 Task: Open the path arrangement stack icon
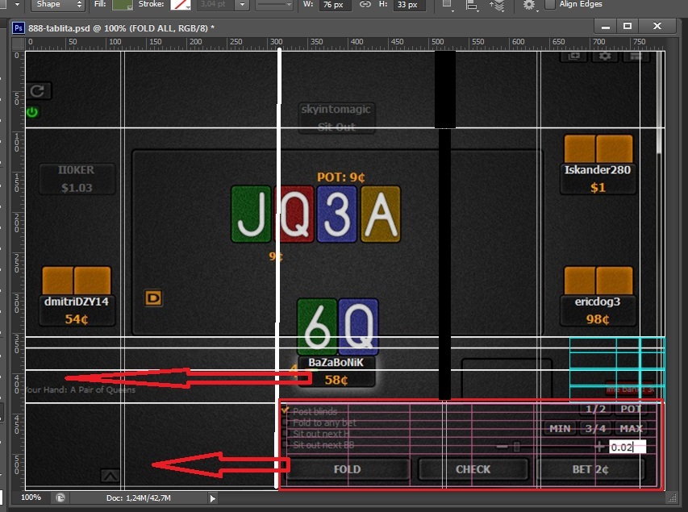tap(497, 5)
